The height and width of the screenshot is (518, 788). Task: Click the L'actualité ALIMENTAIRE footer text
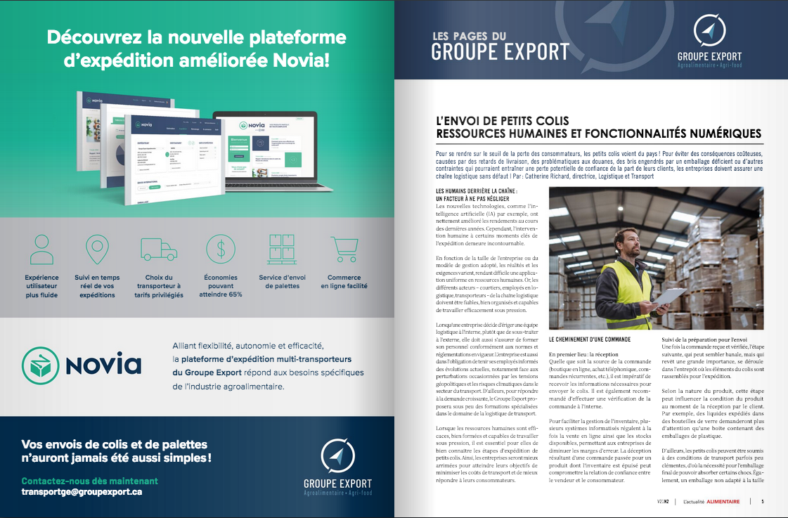[711, 501]
